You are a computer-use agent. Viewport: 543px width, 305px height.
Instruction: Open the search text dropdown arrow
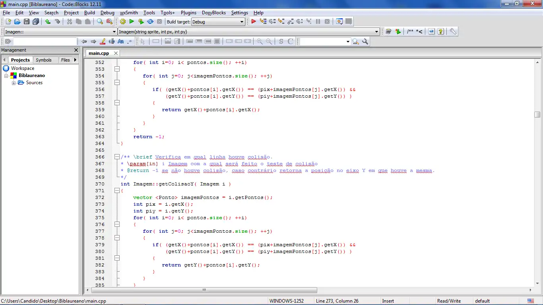coord(348,41)
